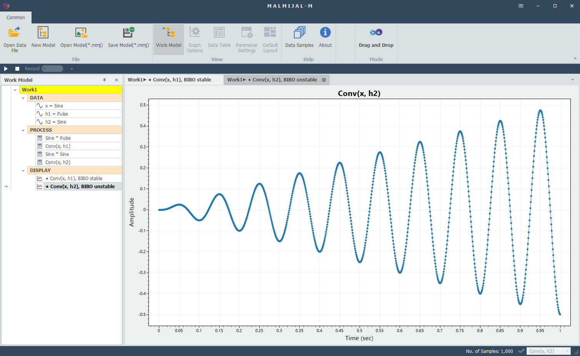580x356 pixels.
Task: Select Conv(x, h2) process item
Action: pos(79,162)
